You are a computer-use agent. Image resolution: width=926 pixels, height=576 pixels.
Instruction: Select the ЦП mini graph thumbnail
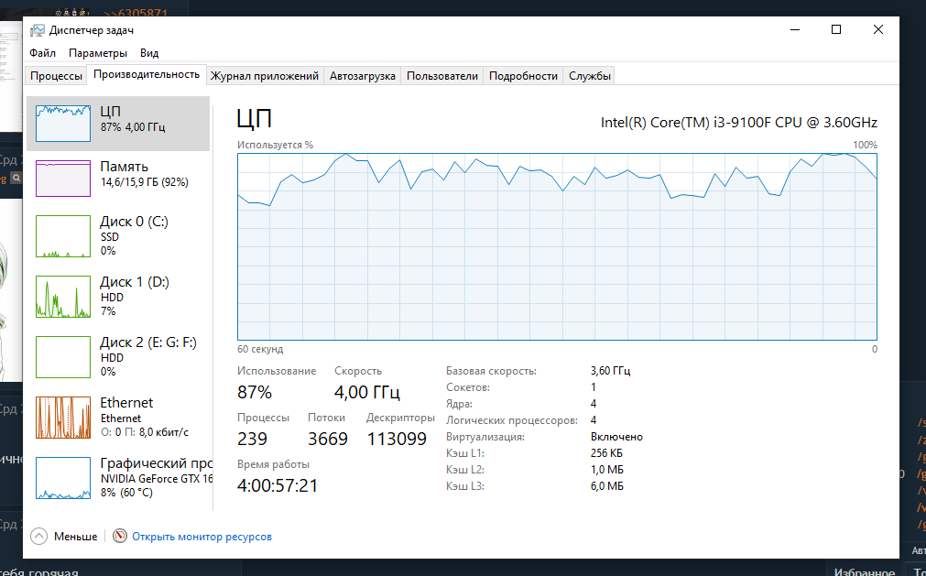[63, 124]
